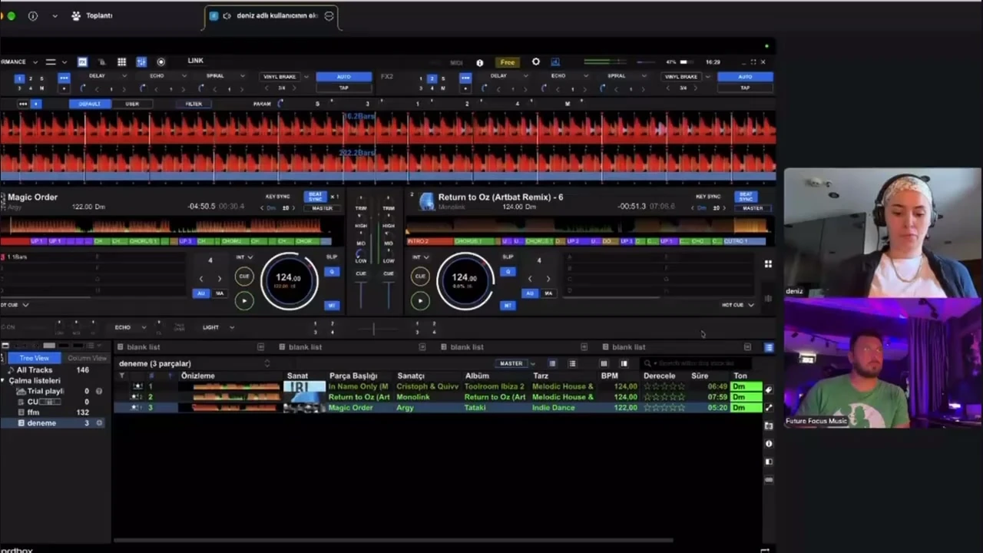The width and height of the screenshot is (983, 553).
Task: Play the Return to Oz deck
Action: click(x=420, y=300)
